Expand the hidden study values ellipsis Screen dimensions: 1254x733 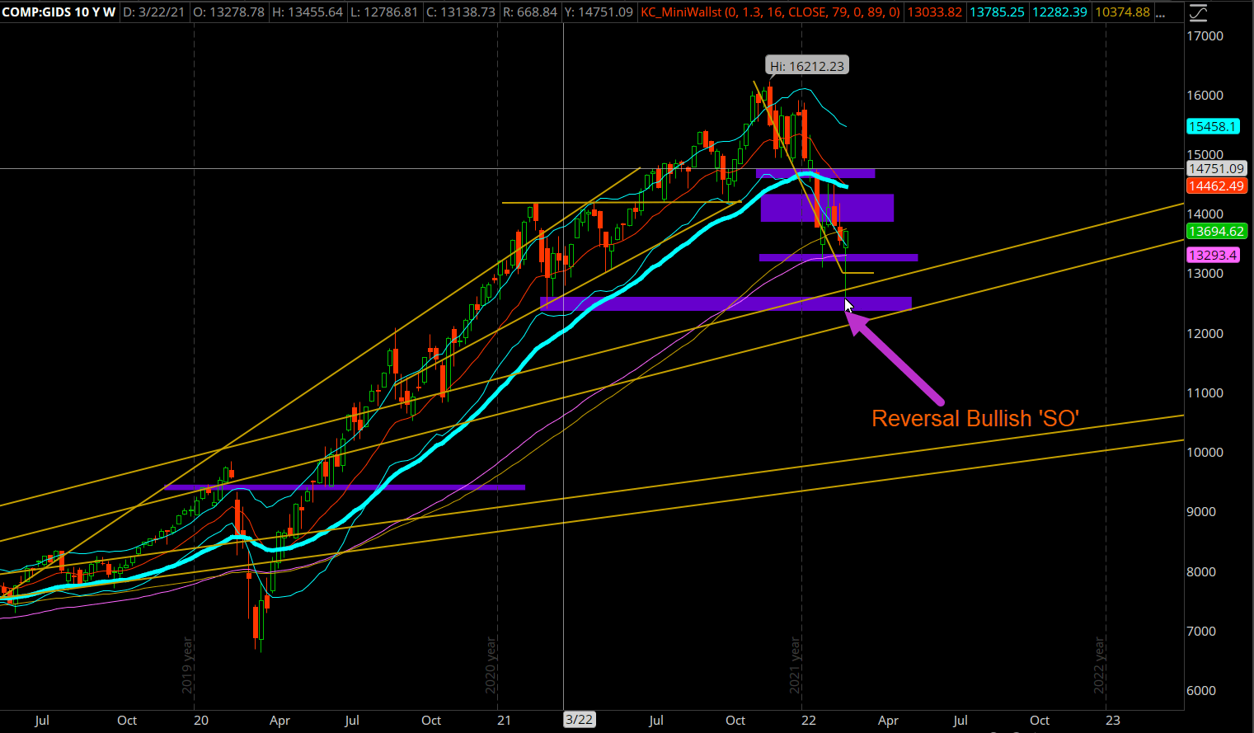(1161, 12)
